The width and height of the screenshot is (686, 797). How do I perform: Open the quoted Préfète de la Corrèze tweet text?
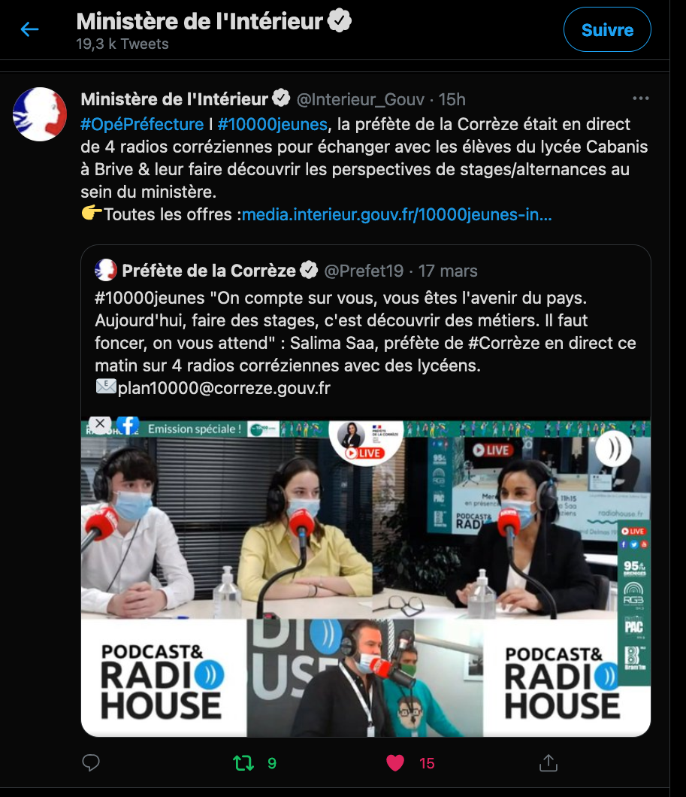[365, 343]
